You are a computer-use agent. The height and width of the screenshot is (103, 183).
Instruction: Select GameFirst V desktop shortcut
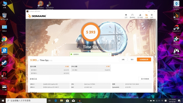coord(176,28)
